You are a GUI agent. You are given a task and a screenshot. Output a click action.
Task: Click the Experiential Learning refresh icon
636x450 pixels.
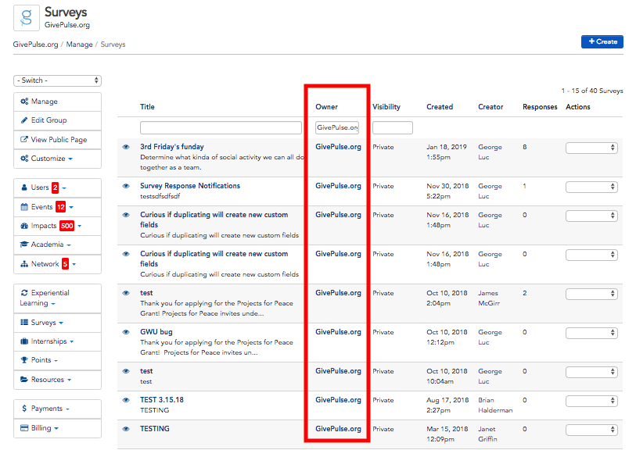(x=24, y=293)
